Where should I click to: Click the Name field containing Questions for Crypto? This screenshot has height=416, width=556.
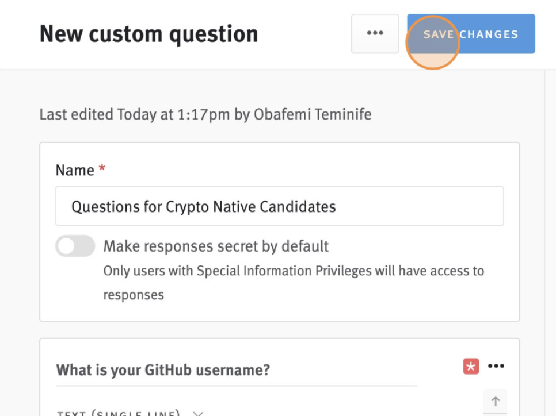coord(279,206)
